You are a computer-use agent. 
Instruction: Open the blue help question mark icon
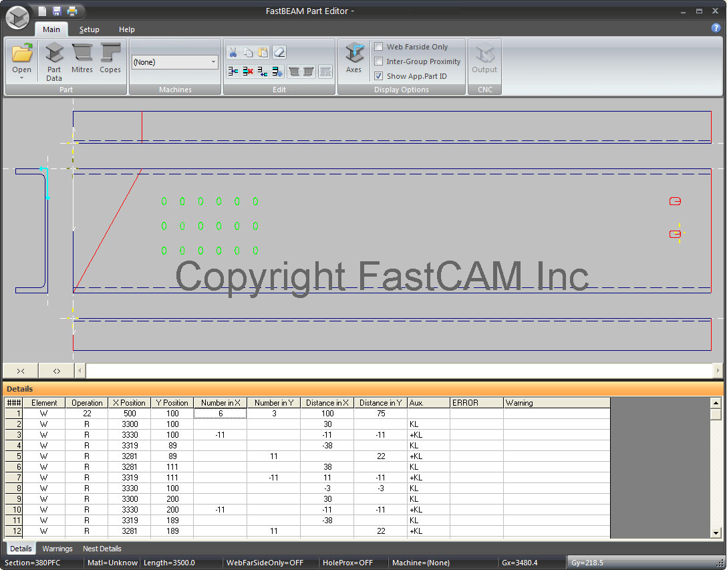tap(716, 28)
